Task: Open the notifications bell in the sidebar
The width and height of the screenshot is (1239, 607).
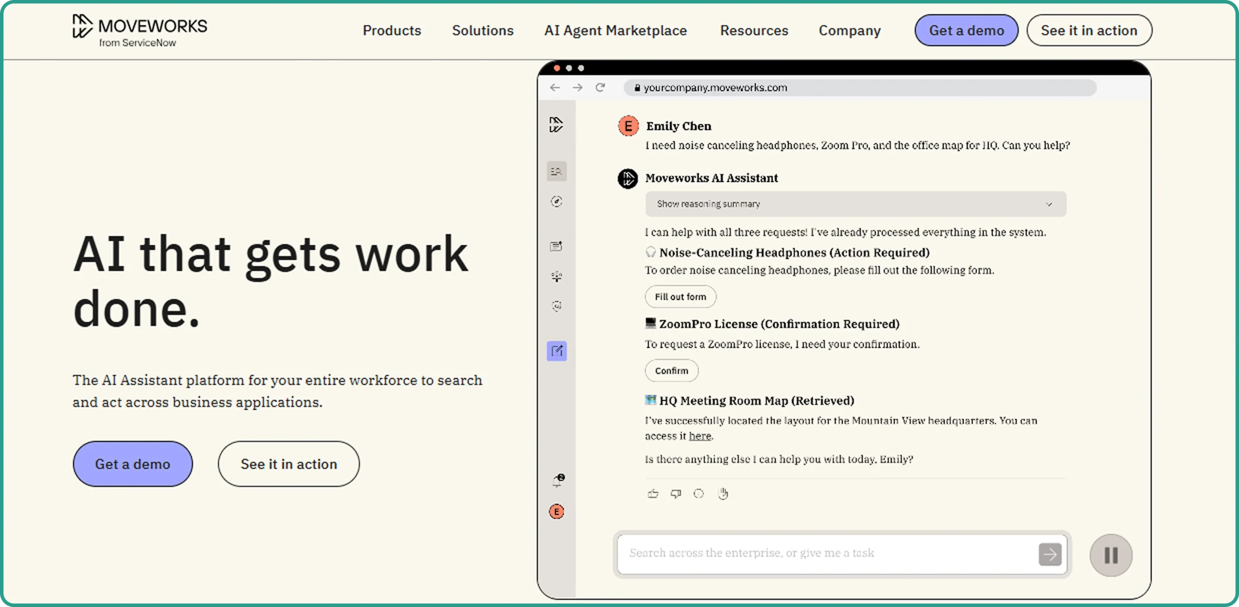Action: 558,481
